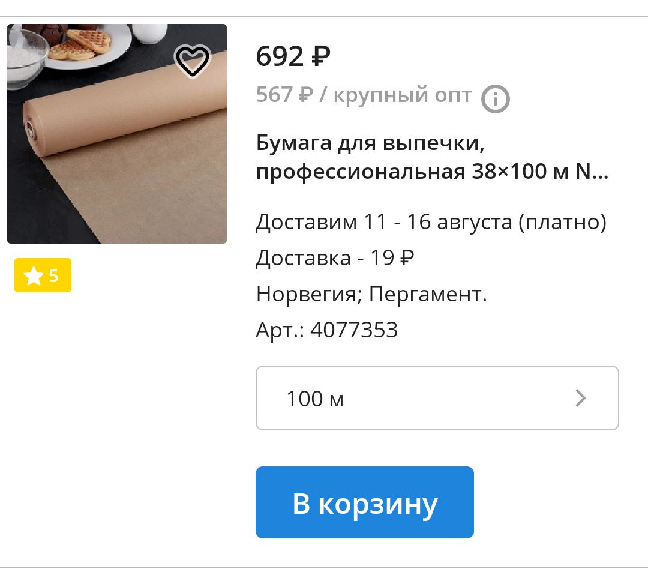Screen dimensions: 648x575
Task: Click the Норвегия; Пергамент description
Action: (371, 294)
